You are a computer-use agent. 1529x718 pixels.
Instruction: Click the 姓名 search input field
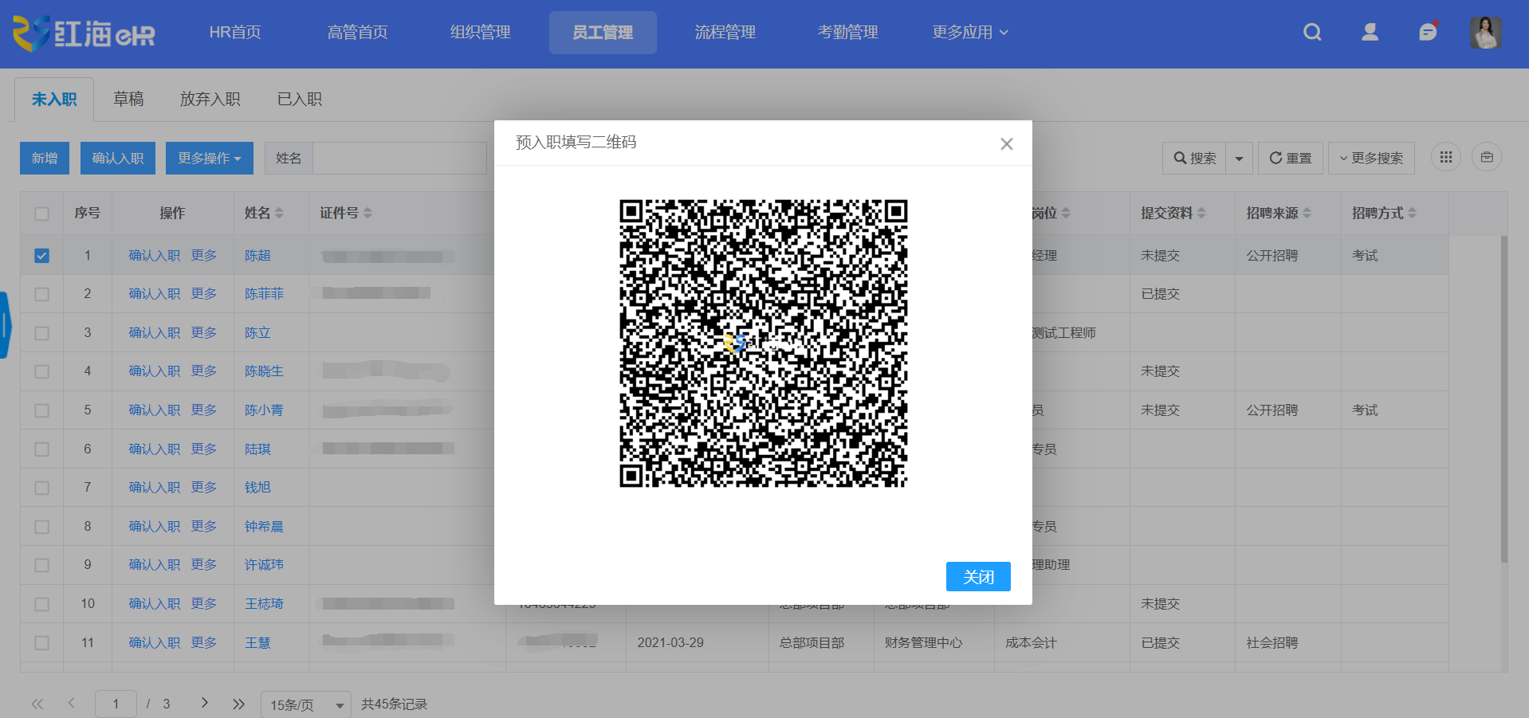pyautogui.click(x=399, y=158)
